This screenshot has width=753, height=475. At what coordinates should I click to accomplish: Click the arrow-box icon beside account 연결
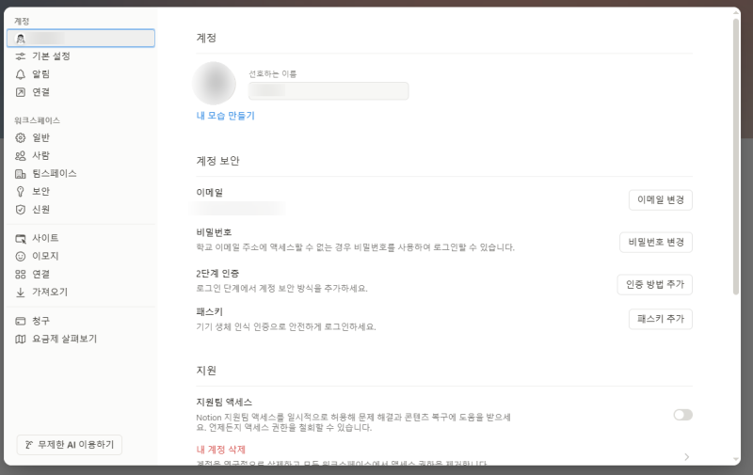coord(20,92)
